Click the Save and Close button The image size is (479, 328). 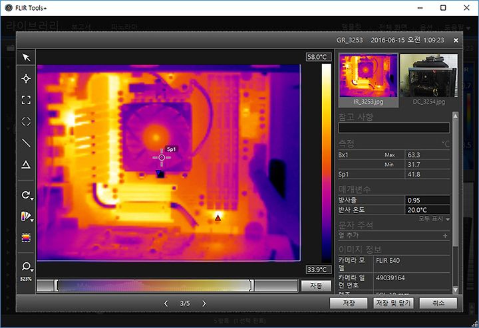pyautogui.click(x=393, y=303)
